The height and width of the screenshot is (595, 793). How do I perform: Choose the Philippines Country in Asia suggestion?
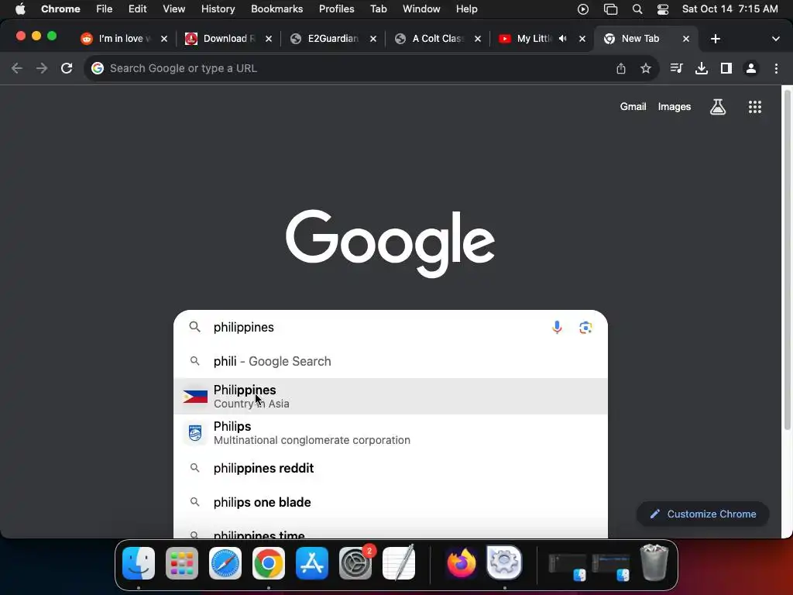(390, 396)
